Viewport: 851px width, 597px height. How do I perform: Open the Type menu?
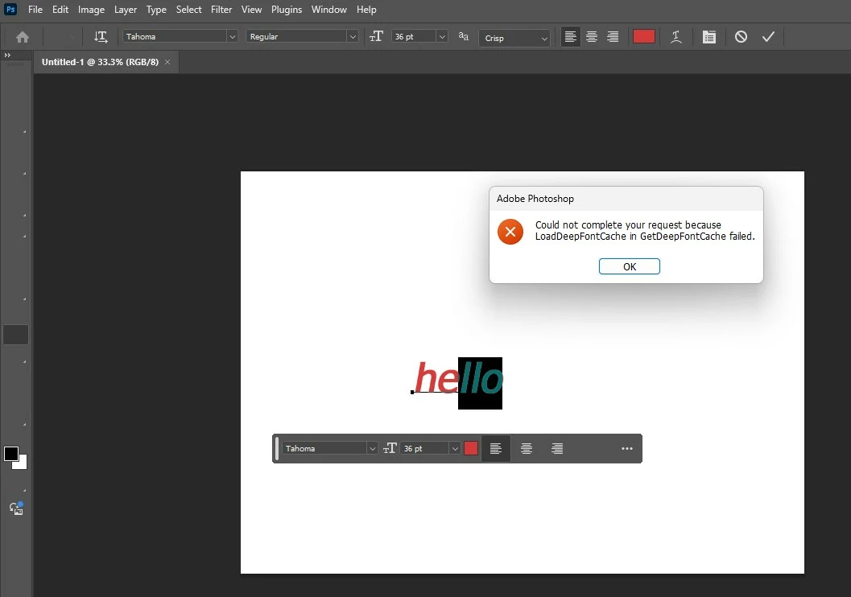point(156,9)
